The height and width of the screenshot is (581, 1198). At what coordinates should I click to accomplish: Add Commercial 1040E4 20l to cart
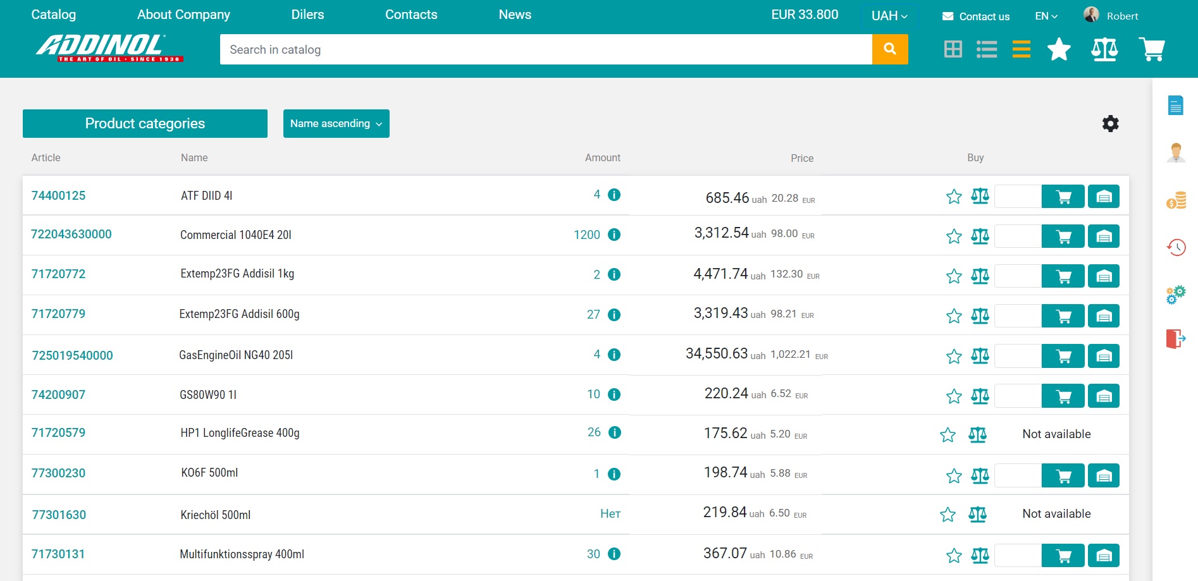(x=1063, y=236)
